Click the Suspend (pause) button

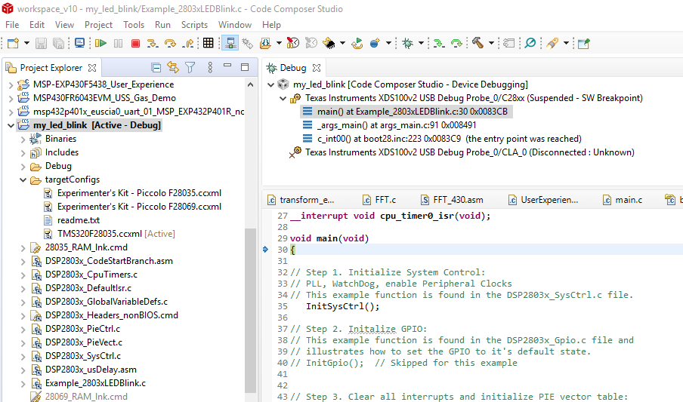(x=118, y=43)
